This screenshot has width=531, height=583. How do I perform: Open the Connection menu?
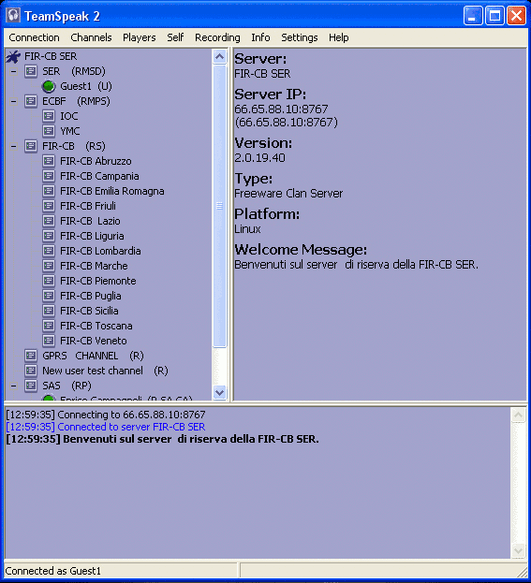click(35, 37)
